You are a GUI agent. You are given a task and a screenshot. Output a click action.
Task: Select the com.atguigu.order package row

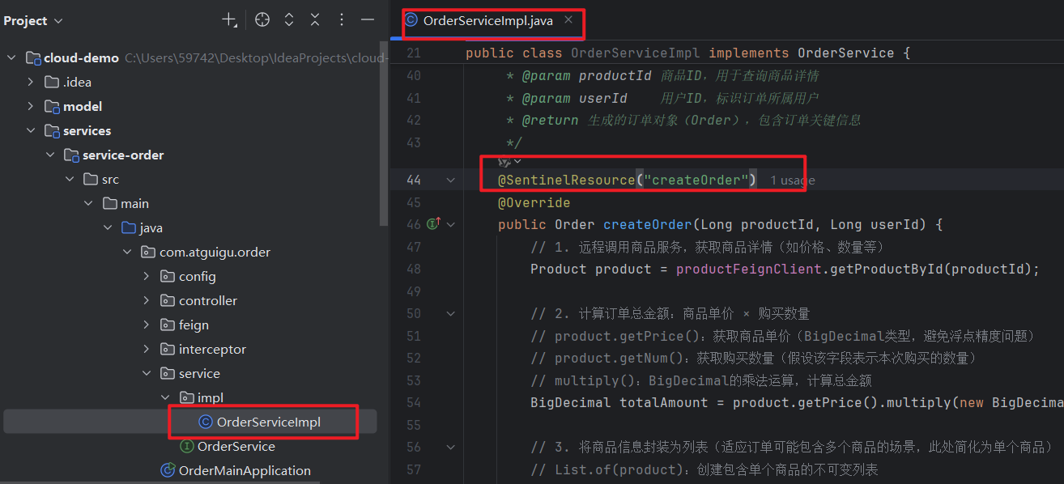click(189, 252)
